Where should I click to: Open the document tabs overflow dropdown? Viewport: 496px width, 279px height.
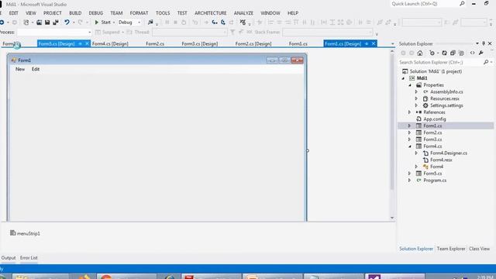(393, 44)
